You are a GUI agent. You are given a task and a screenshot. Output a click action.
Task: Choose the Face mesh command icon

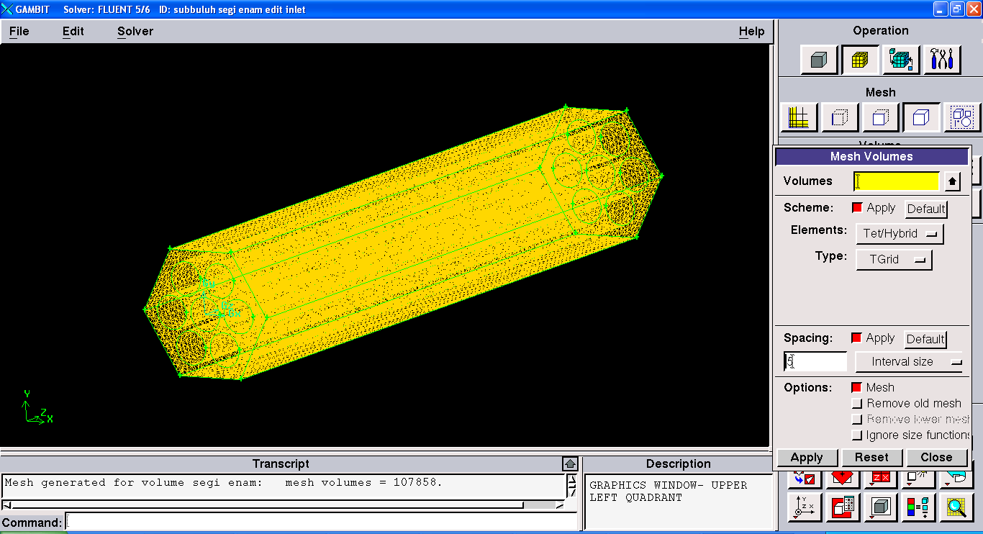click(x=881, y=117)
